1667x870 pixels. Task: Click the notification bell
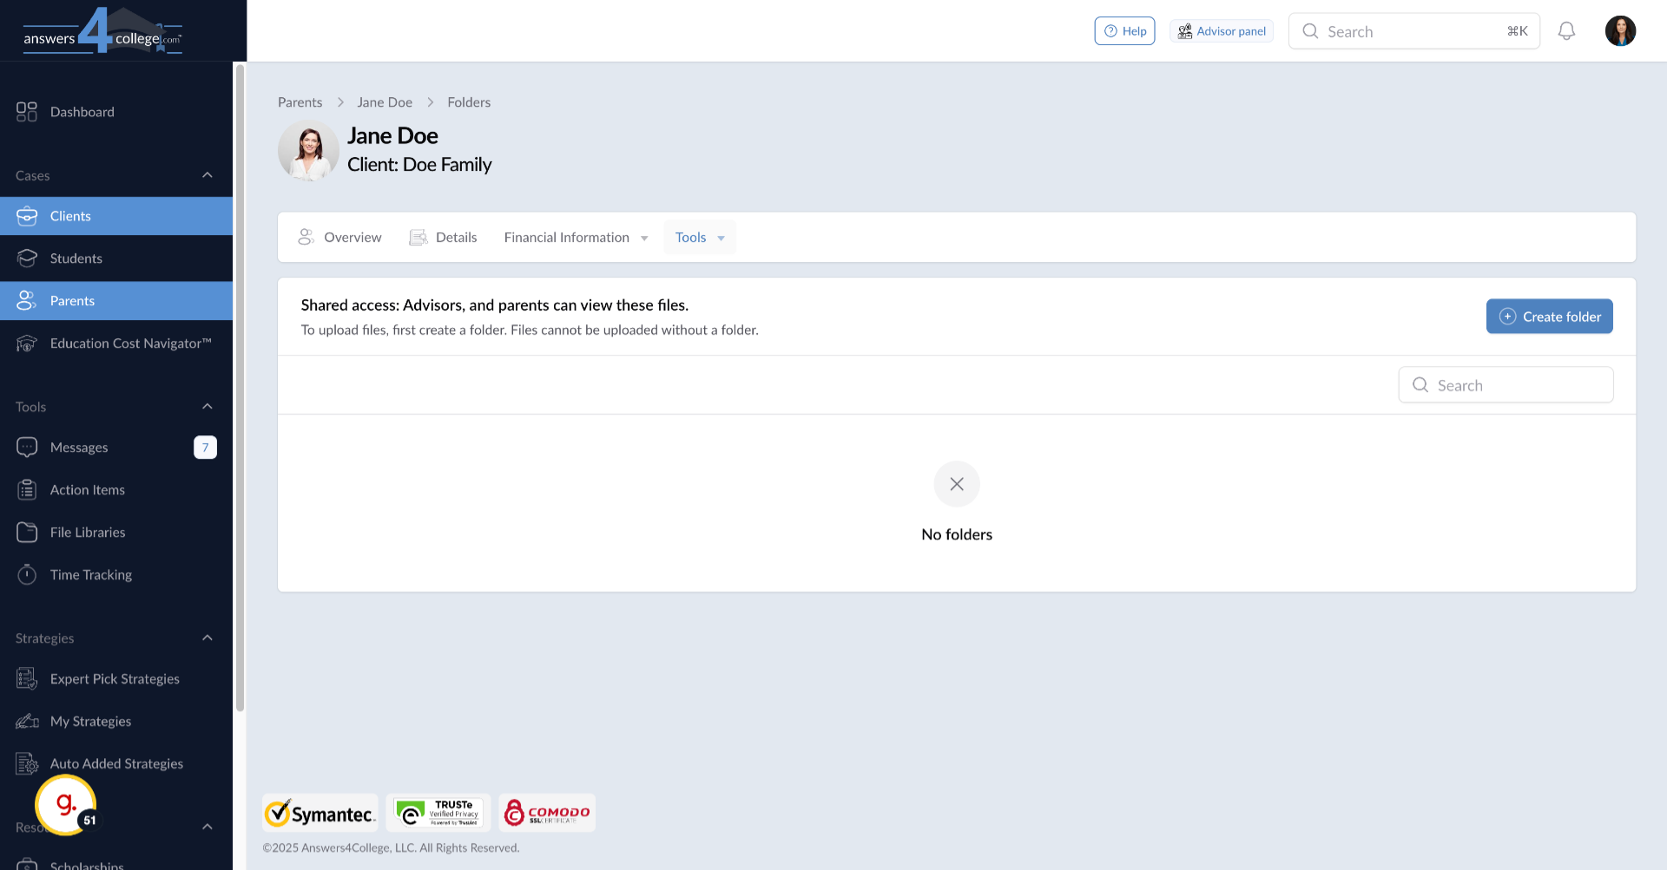pos(1567,30)
